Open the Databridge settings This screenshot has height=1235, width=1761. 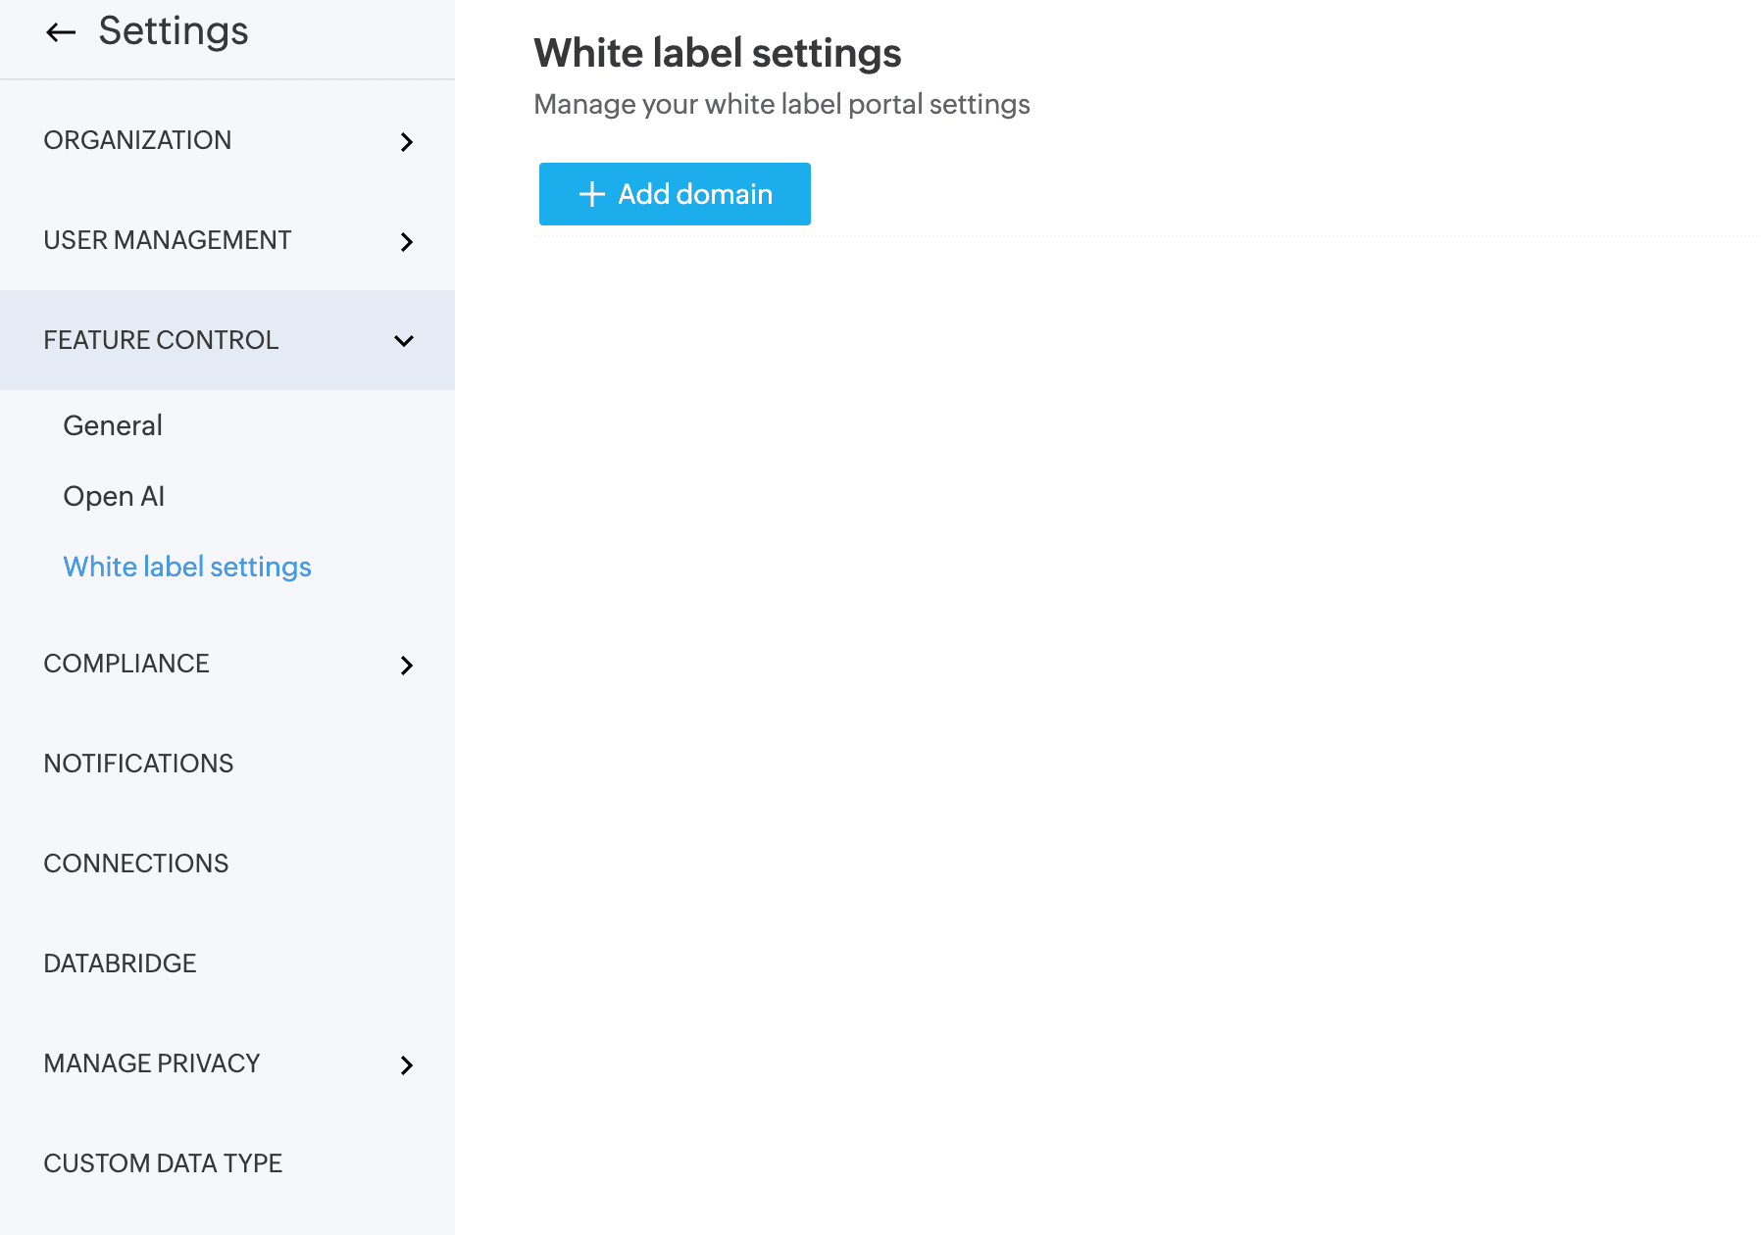click(120, 963)
